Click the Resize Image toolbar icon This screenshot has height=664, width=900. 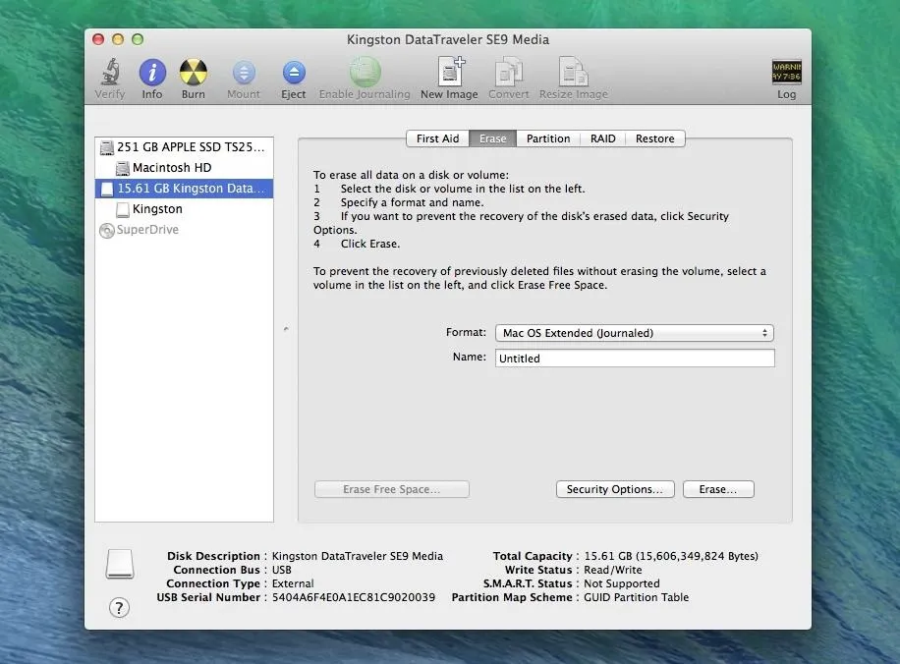point(573,74)
